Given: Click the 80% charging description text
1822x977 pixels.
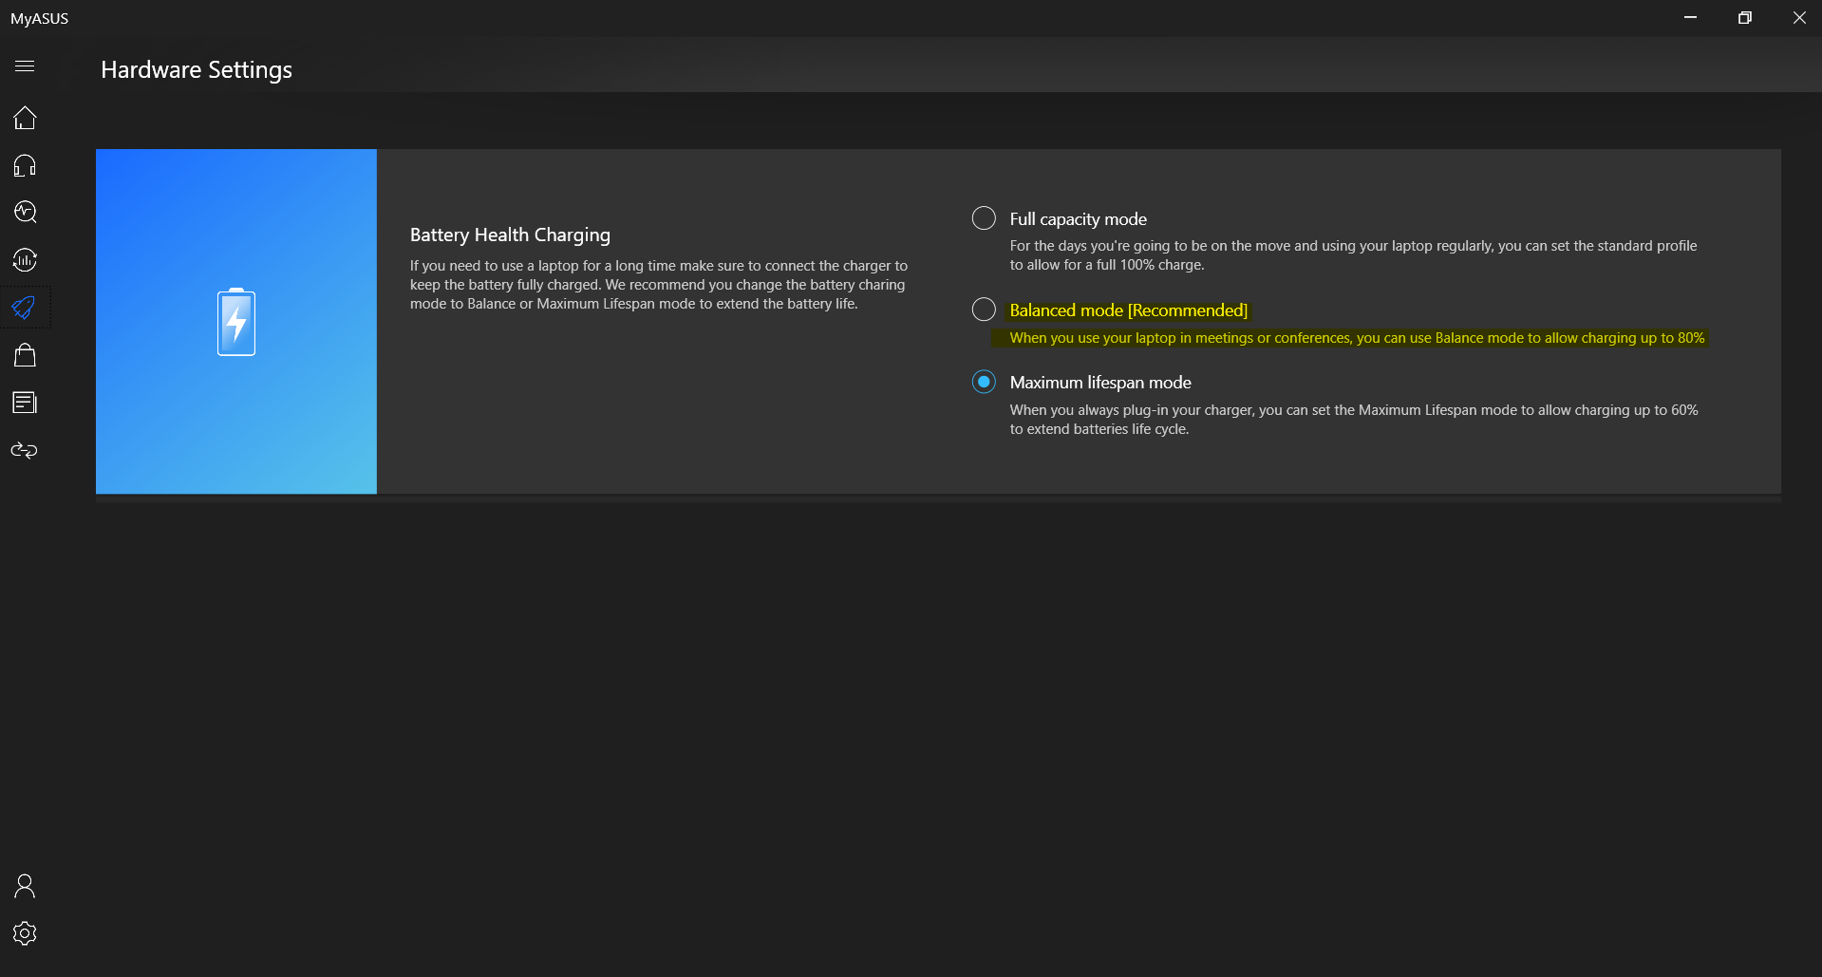Looking at the screenshot, I should click(1357, 338).
